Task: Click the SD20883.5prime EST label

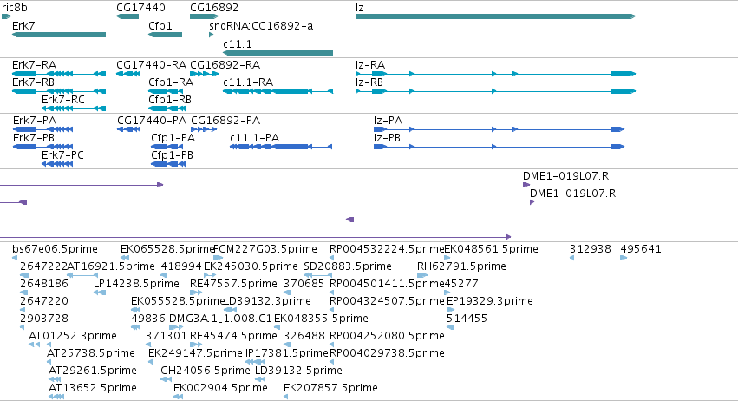Action: coord(348,266)
